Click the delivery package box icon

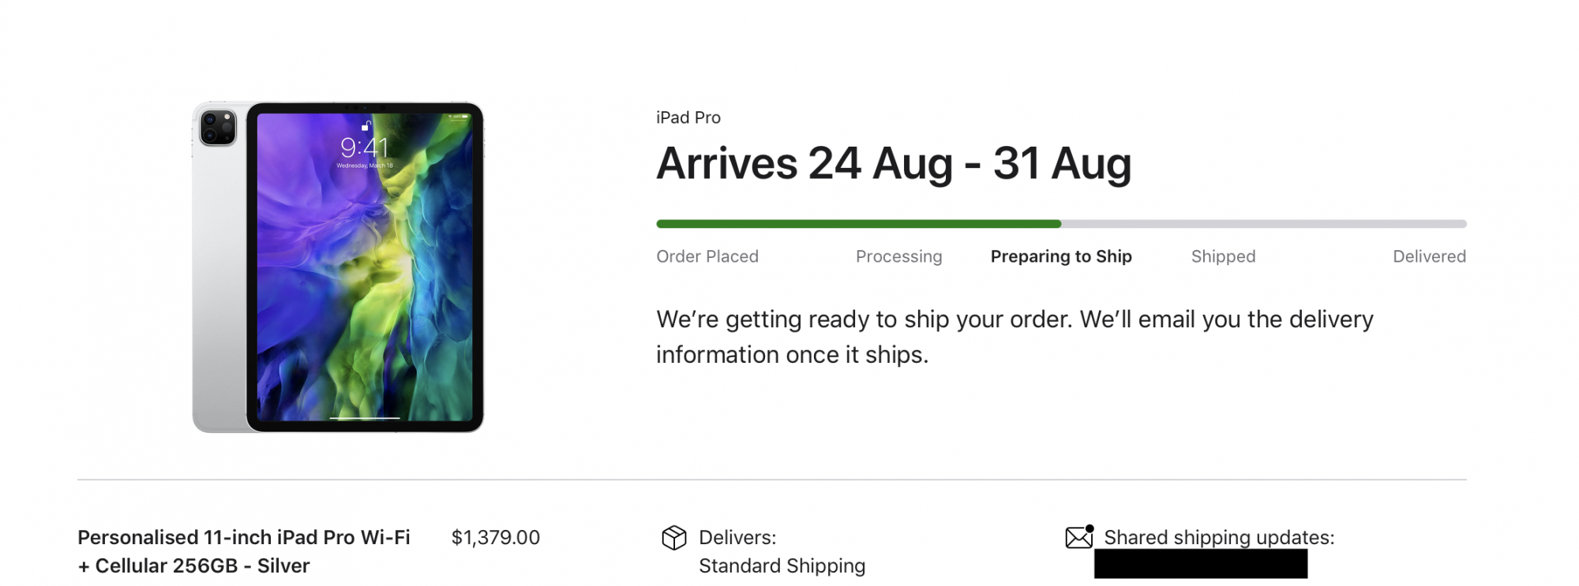click(x=673, y=538)
